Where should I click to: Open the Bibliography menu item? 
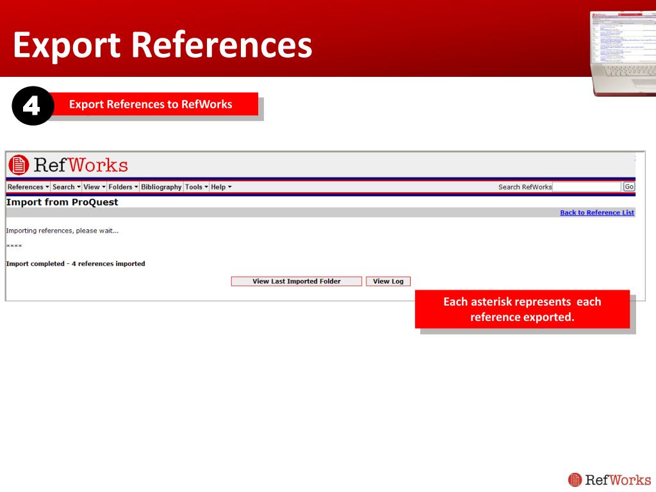pos(161,187)
